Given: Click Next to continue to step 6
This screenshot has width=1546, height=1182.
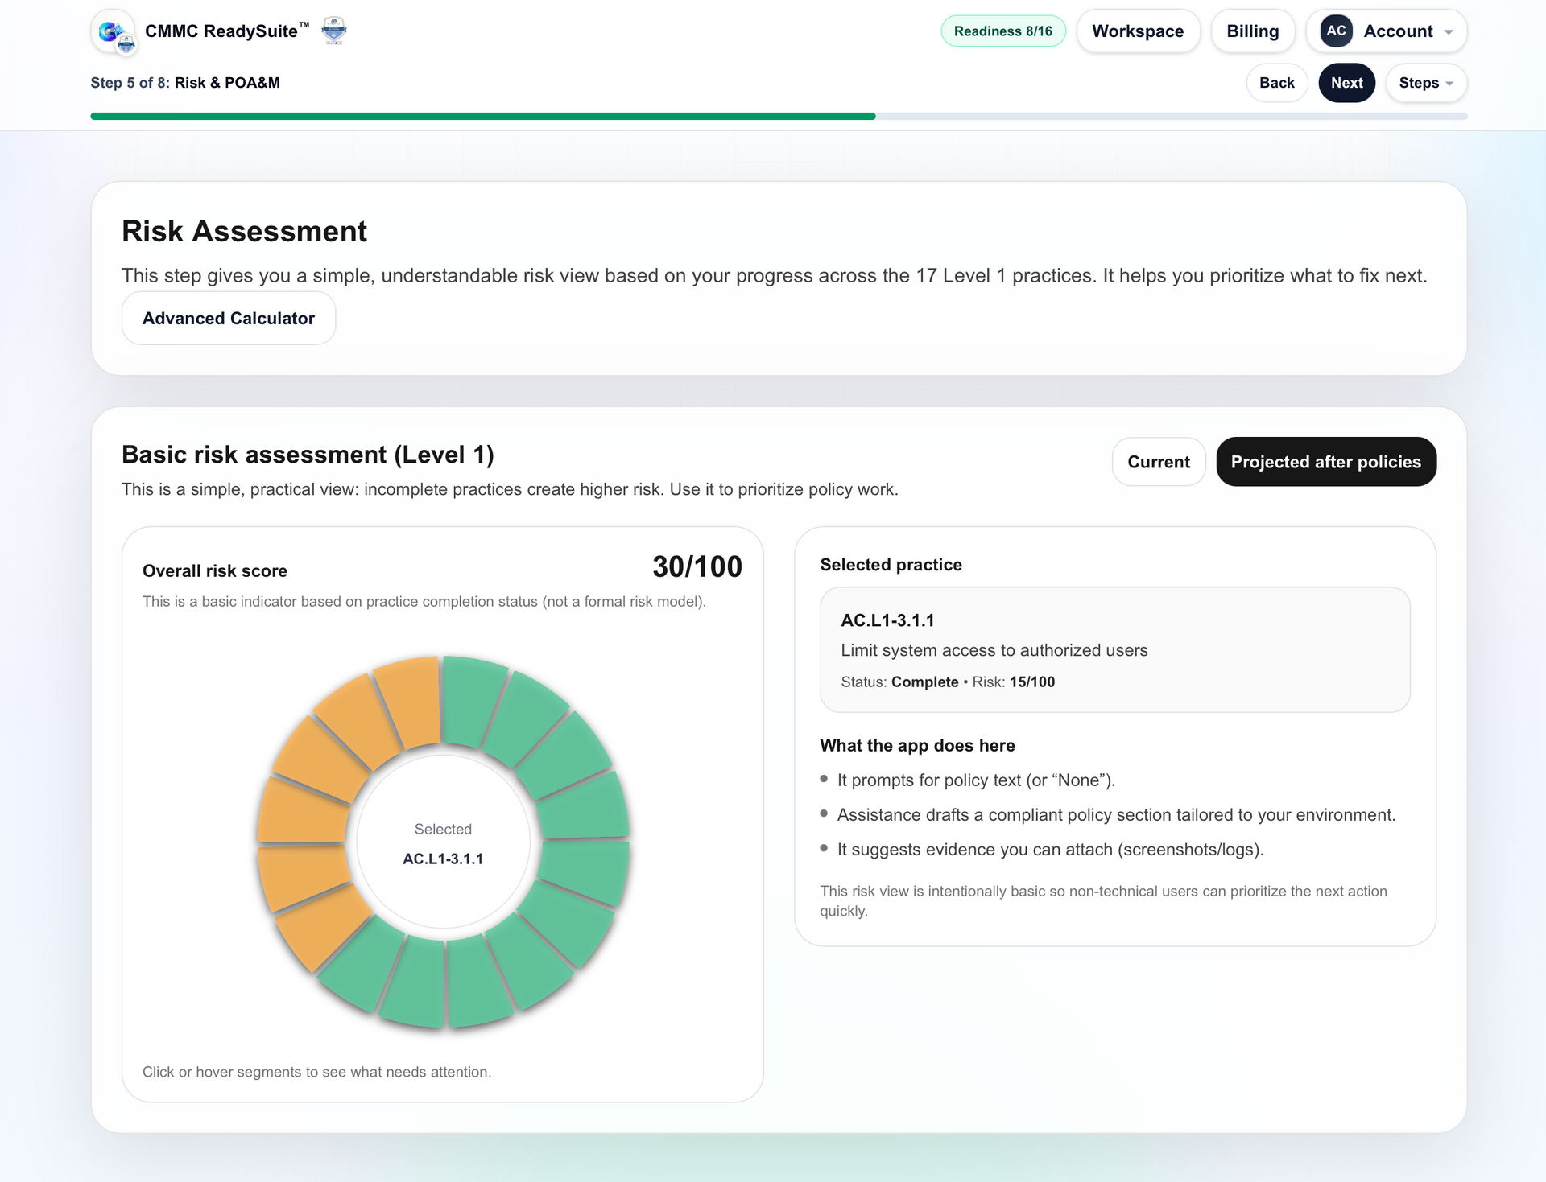Looking at the screenshot, I should click(x=1346, y=83).
